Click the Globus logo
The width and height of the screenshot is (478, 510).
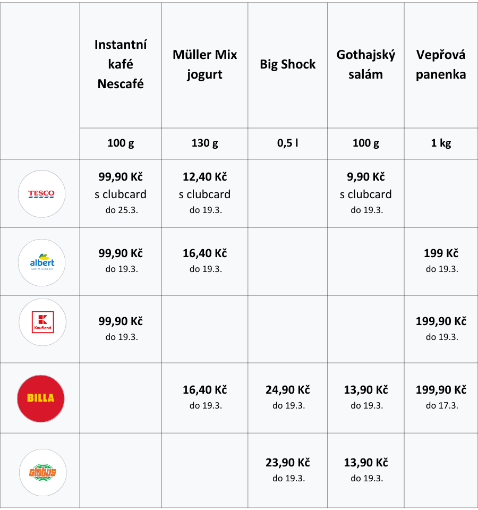point(43,473)
